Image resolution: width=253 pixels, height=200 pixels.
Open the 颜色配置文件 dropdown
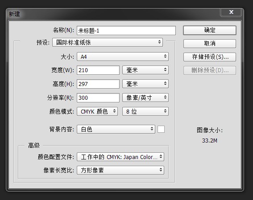coord(120,157)
